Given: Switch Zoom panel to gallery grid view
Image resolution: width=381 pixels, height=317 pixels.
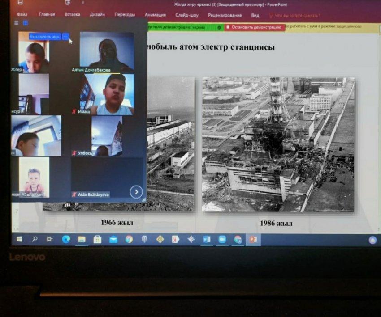Looking at the screenshot, I should click(26, 23).
